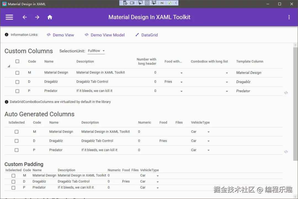The height and width of the screenshot is (199, 298).
Task: Click the green checkmark debug icon
Action: point(170,3)
